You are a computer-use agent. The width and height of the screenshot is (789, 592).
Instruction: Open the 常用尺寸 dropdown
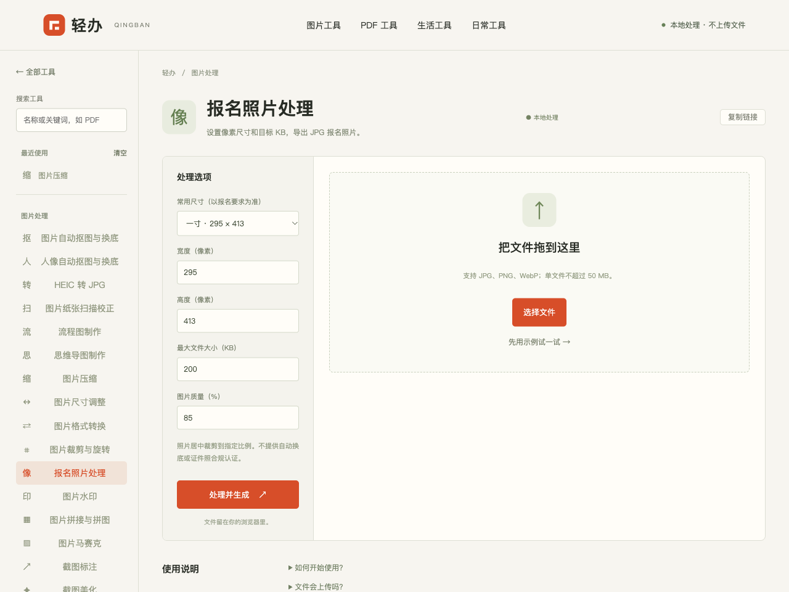point(238,223)
